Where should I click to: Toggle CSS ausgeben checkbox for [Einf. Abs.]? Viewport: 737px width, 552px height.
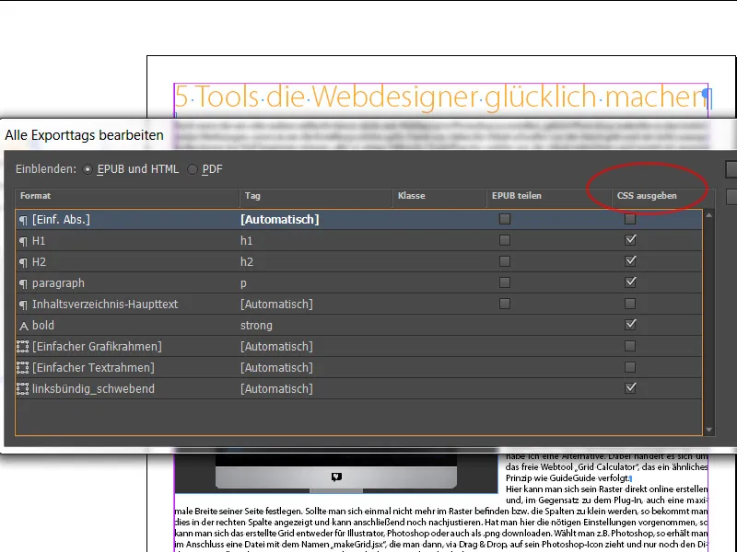point(630,219)
